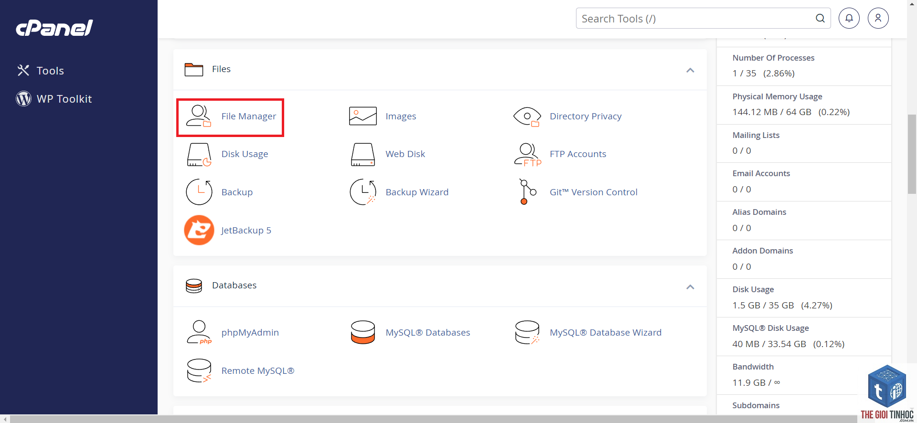Open the user account menu icon
Screen dimensions: 917x423
[878, 18]
